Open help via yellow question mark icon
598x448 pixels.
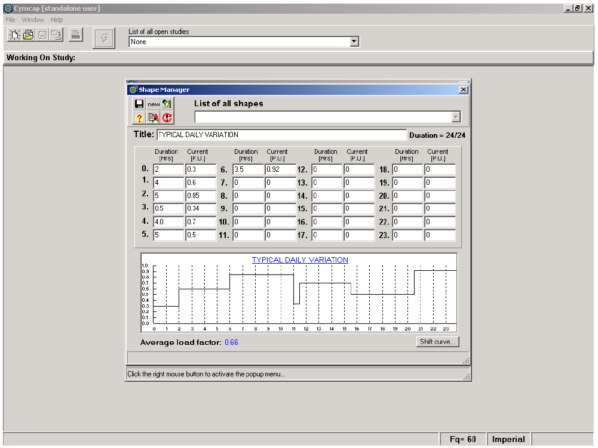pos(139,118)
